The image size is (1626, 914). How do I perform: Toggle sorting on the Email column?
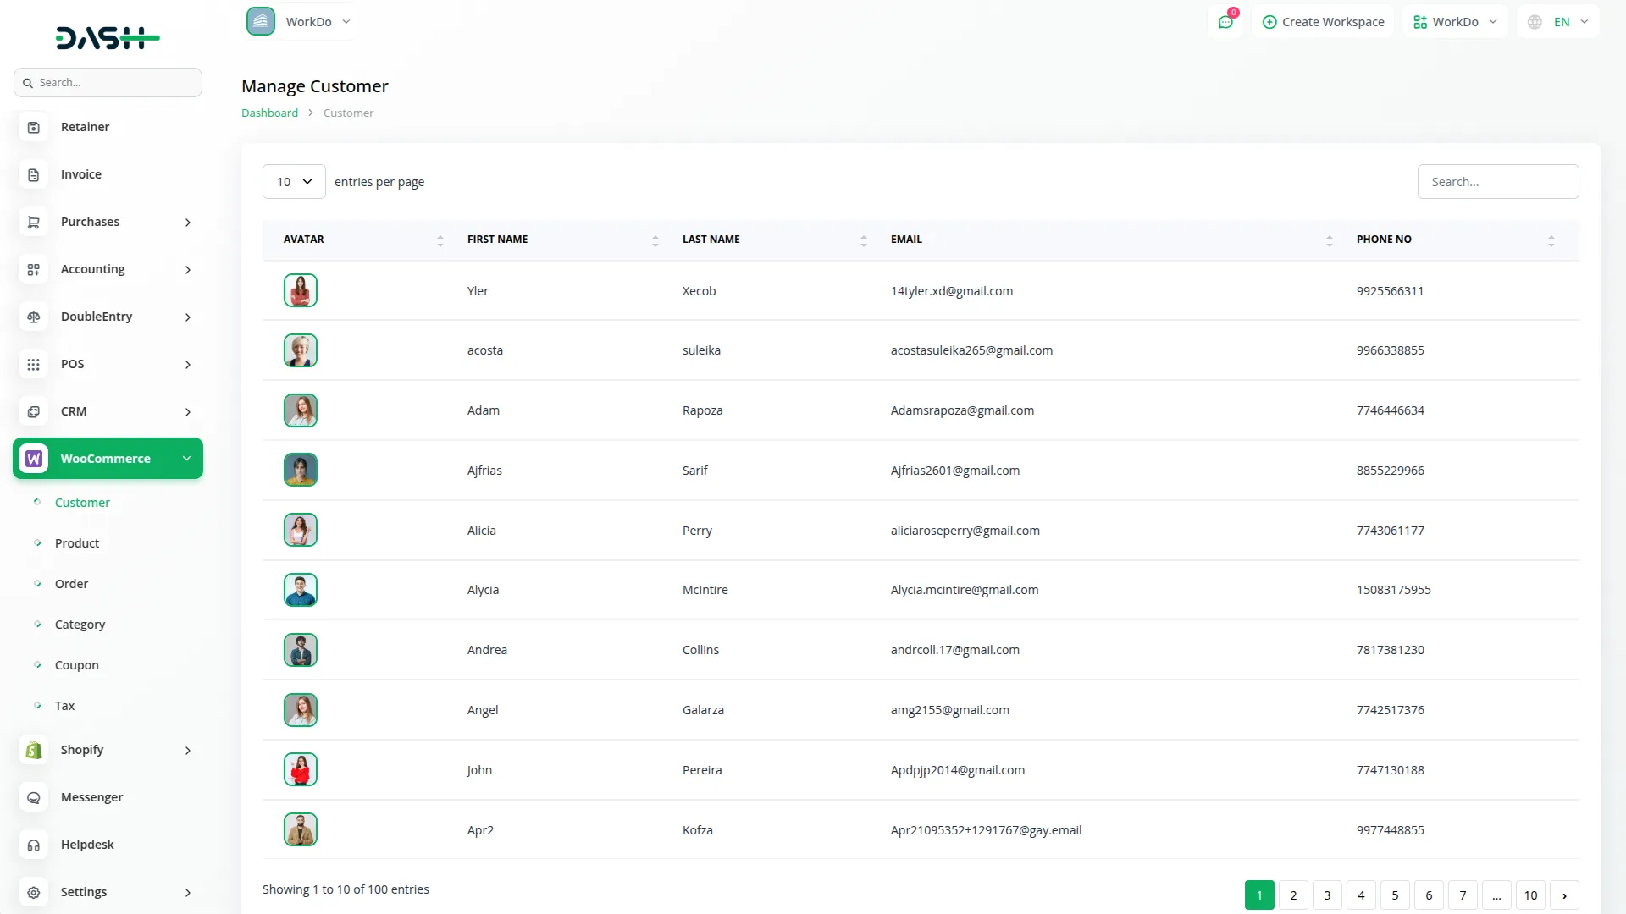[1327, 240]
